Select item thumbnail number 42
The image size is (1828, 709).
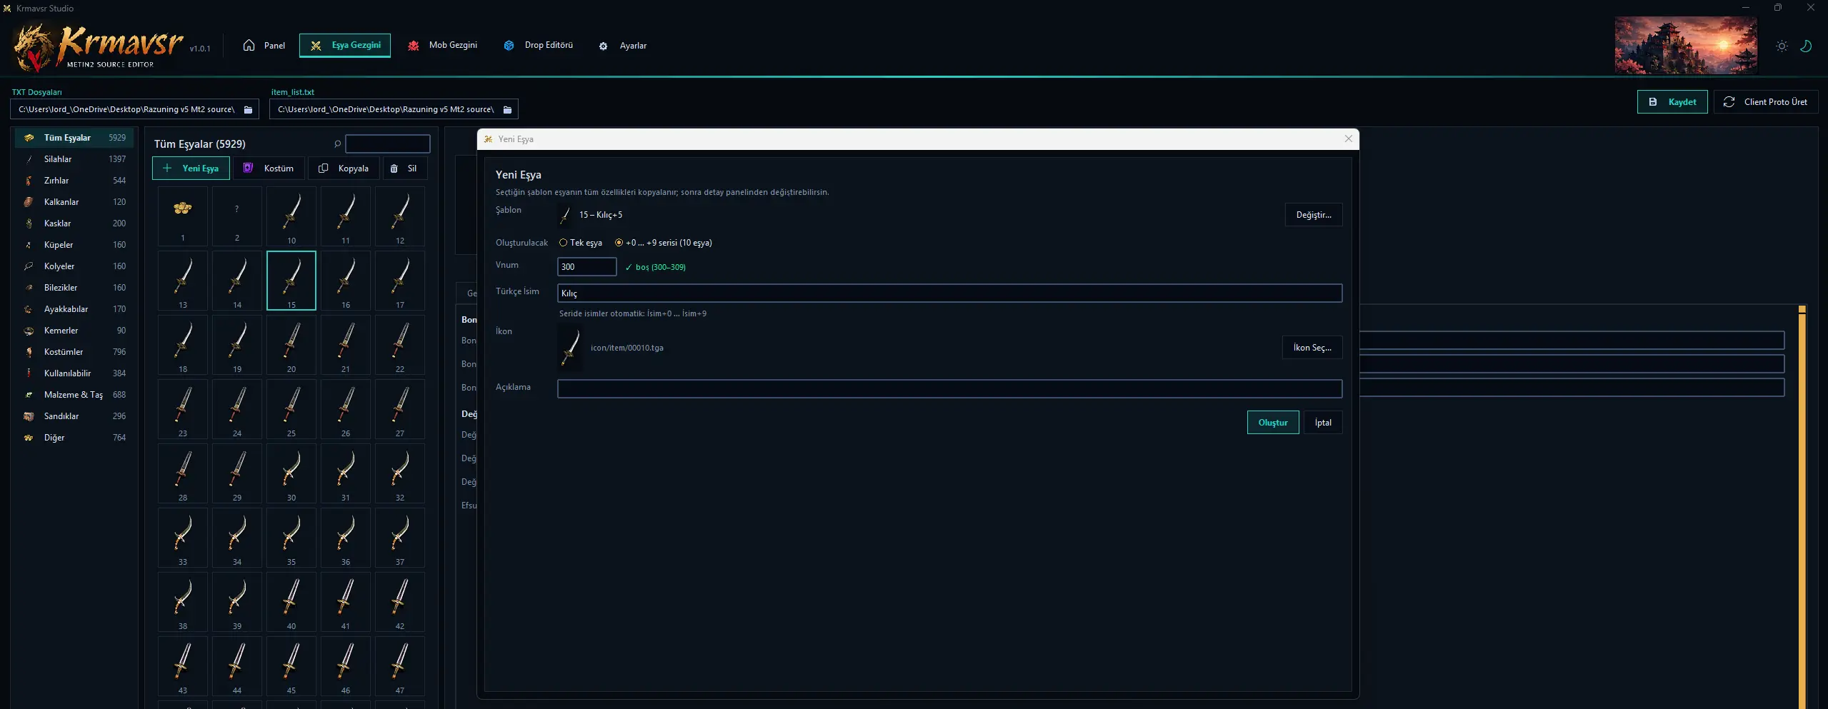(x=400, y=602)
